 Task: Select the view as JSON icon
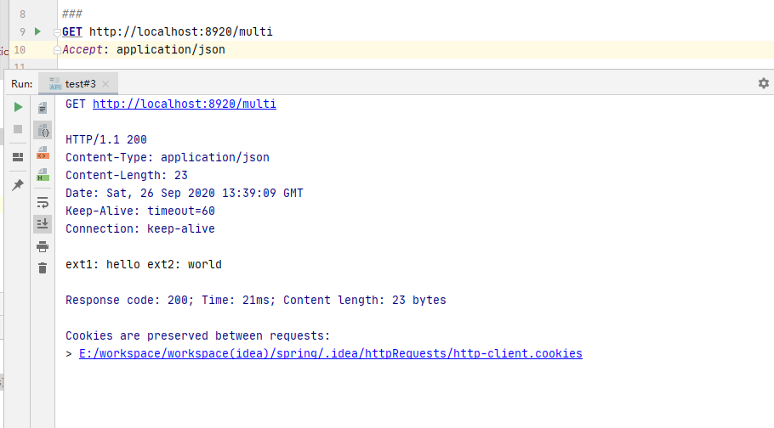[43, 130]
